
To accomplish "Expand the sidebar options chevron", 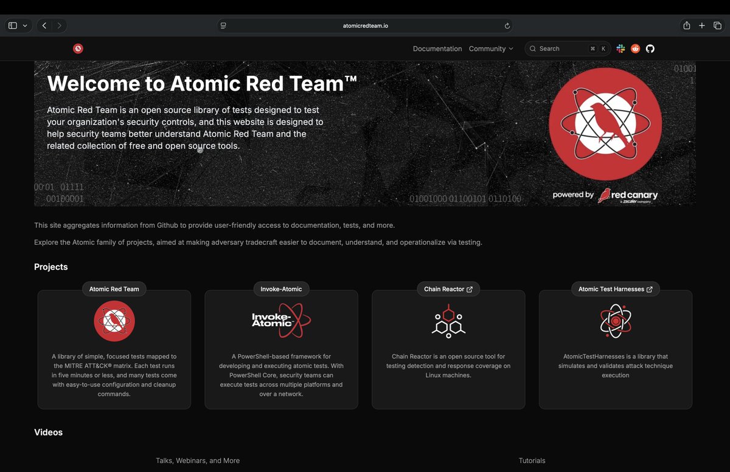I will [25, 26].
